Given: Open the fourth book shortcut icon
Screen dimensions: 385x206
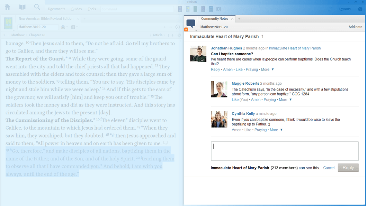Looking at the screenshot, I should 203,9.
